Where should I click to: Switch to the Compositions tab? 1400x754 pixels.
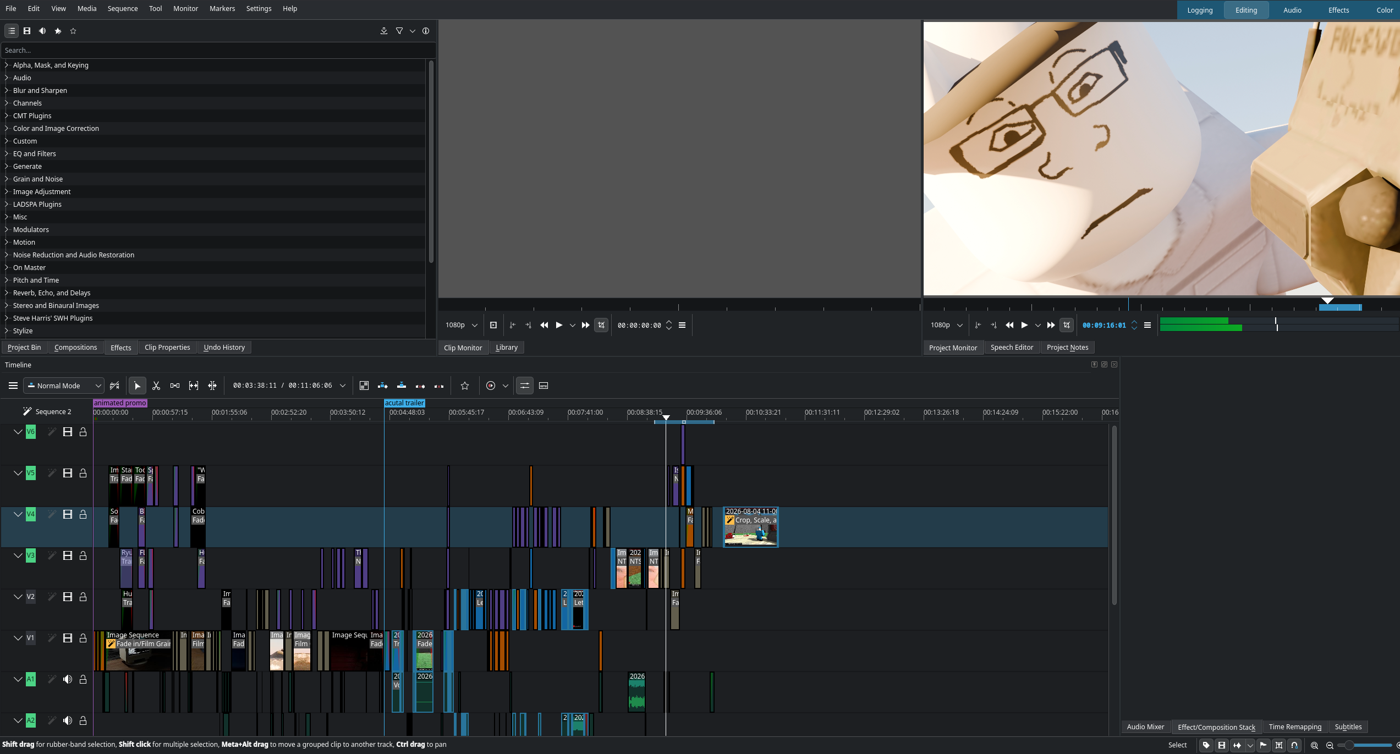(76, 348)
